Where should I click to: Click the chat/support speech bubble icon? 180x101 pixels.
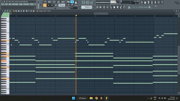pos(159,2)
